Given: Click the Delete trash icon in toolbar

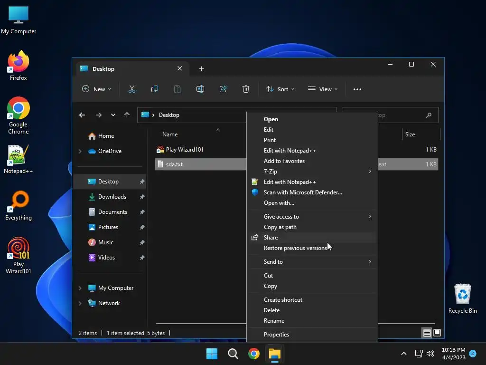Looking at the screenshot, I should pyautogui.click(x=246, y=89).
